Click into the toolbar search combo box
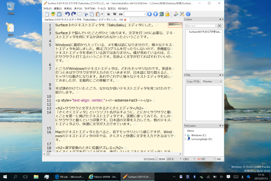Image resolution: width=271 pixels, height=181 pixels. (x=134, y=14)
